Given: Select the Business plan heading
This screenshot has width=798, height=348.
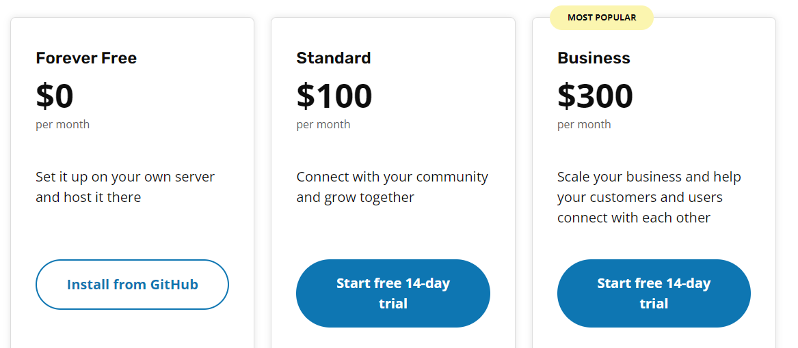Looking at the screenshot, I should click(x=594, y=58).
